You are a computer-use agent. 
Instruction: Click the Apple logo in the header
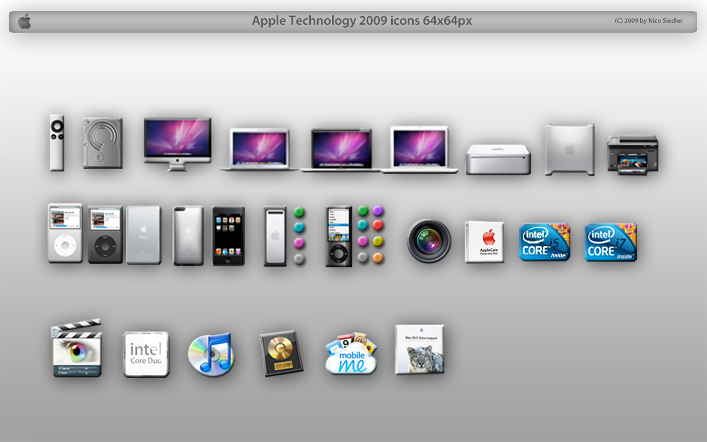click(x=24, y=21)
